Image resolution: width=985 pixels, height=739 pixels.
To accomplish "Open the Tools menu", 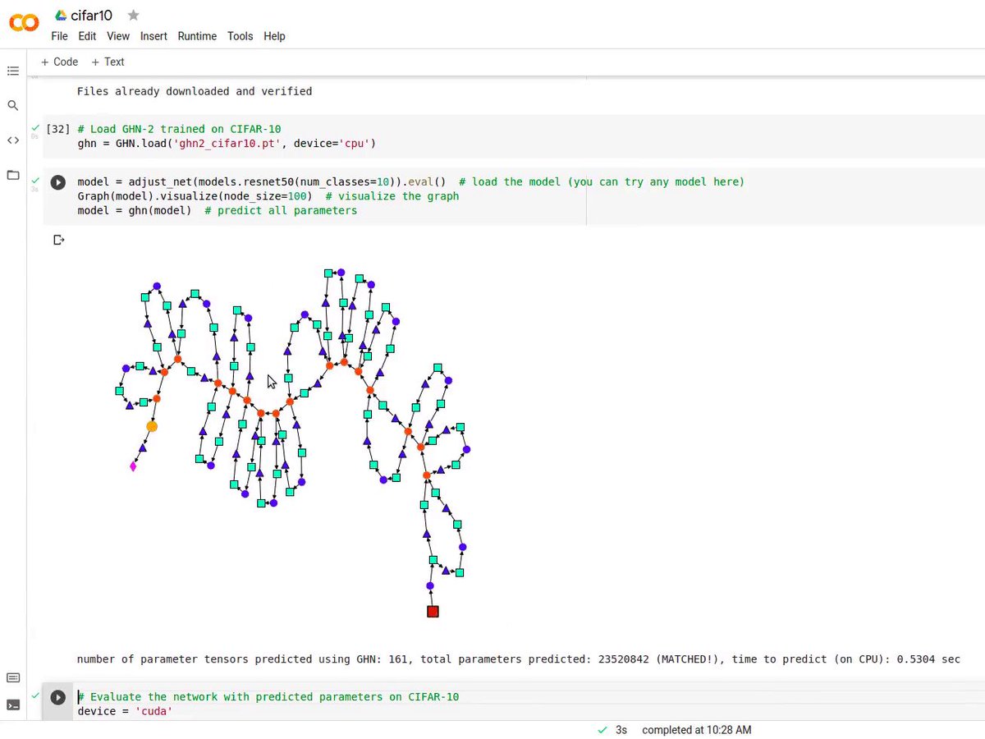I will [241, 36].
